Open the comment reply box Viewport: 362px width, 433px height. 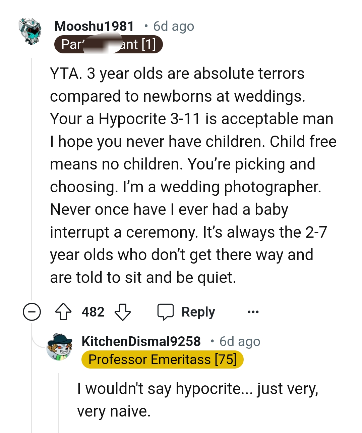pyautogui.click(x=186, y=312)
